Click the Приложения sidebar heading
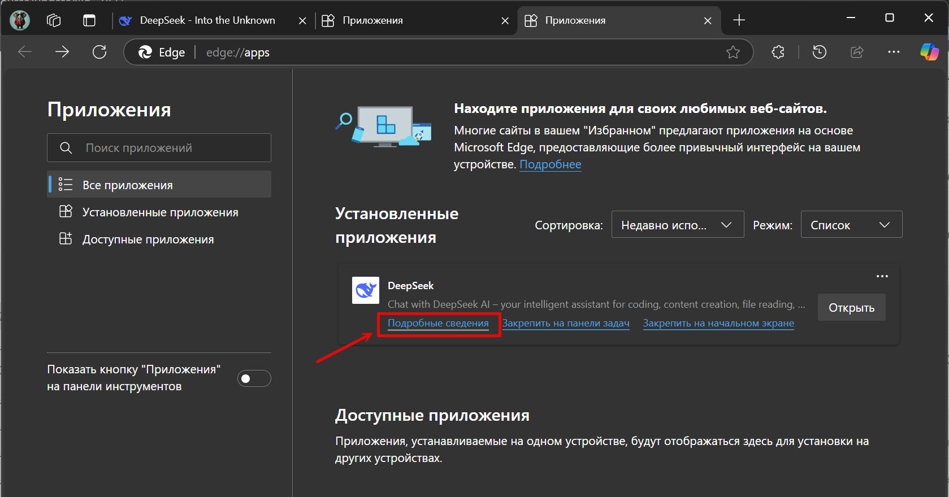 pyautogui.click(x=109, y=110)
